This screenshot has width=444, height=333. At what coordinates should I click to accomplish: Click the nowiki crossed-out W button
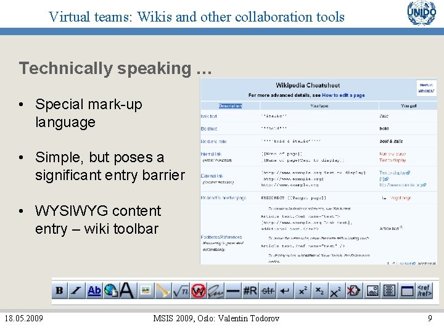pyautogui.click(x=198, y=290)
